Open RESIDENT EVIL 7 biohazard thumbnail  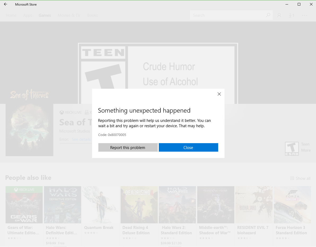(x=254, y=205)
